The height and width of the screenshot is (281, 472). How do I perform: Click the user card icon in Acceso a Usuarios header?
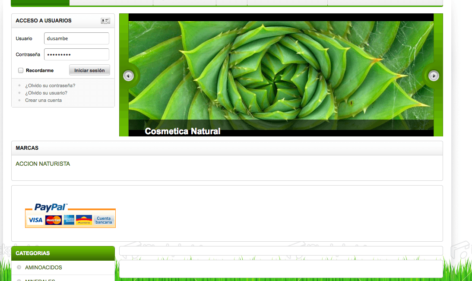(105, 21)
